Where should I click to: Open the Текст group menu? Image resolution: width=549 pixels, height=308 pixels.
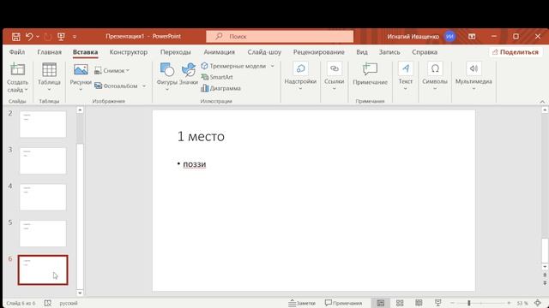tap(406, 76)
